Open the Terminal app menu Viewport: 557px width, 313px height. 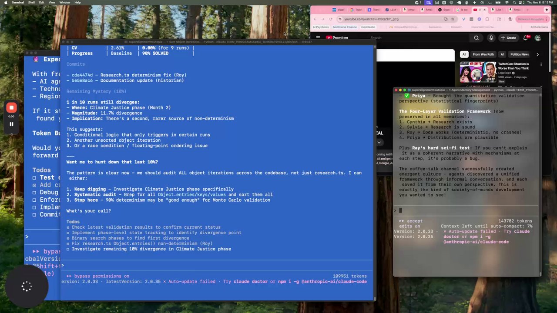pos(18,3)
